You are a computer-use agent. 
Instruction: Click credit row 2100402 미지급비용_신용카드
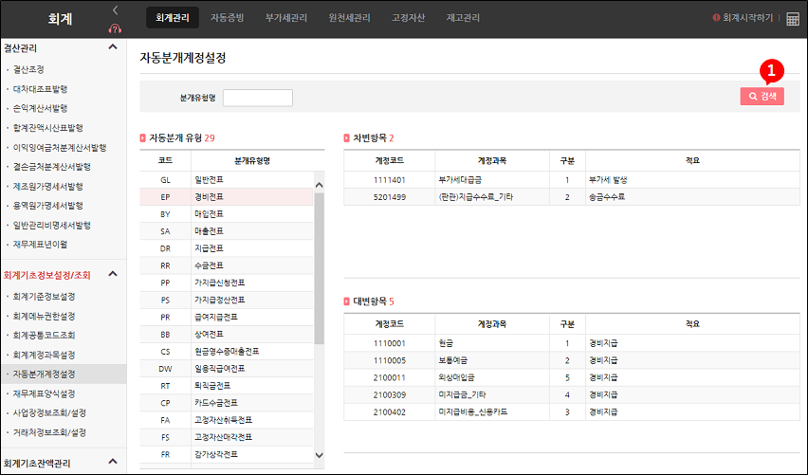[x=572, y=411]
